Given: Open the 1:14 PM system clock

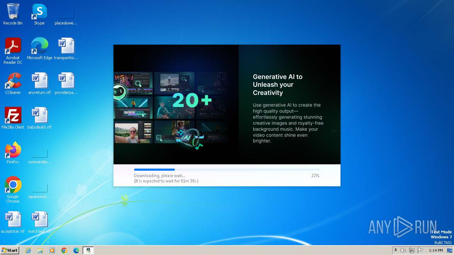Looking at the screenshot, I should (436, 250).
